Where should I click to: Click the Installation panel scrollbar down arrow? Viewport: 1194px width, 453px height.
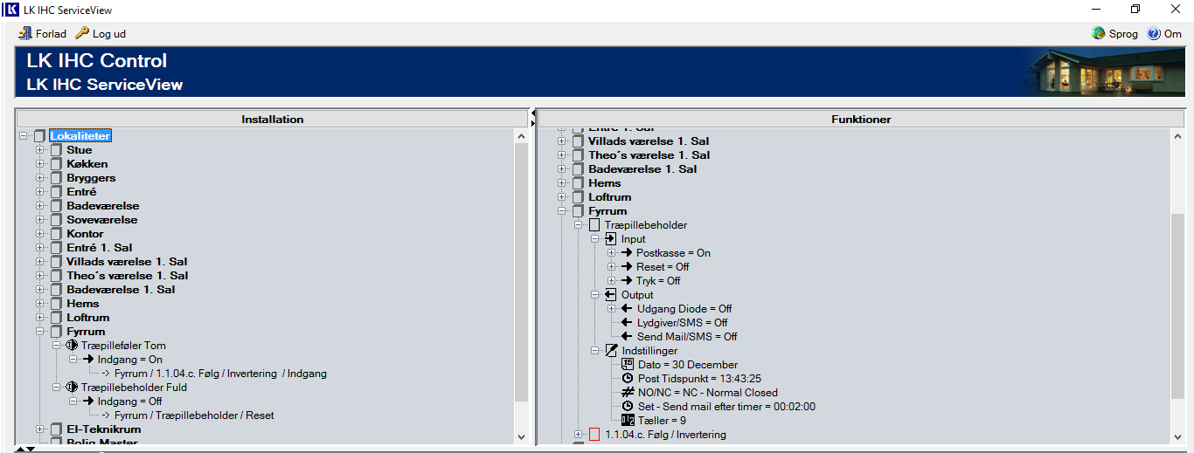tap(522, 436)
